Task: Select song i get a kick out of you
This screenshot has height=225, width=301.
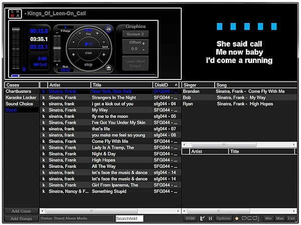Action: coord(110,104)
